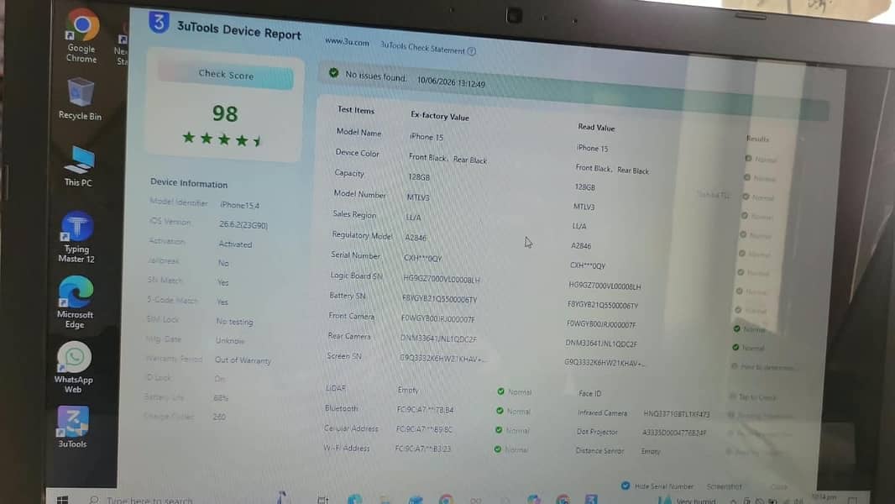Screen dimensions: 895x504
Task: Open the Windows Start menu
Action: coord(62,500)
